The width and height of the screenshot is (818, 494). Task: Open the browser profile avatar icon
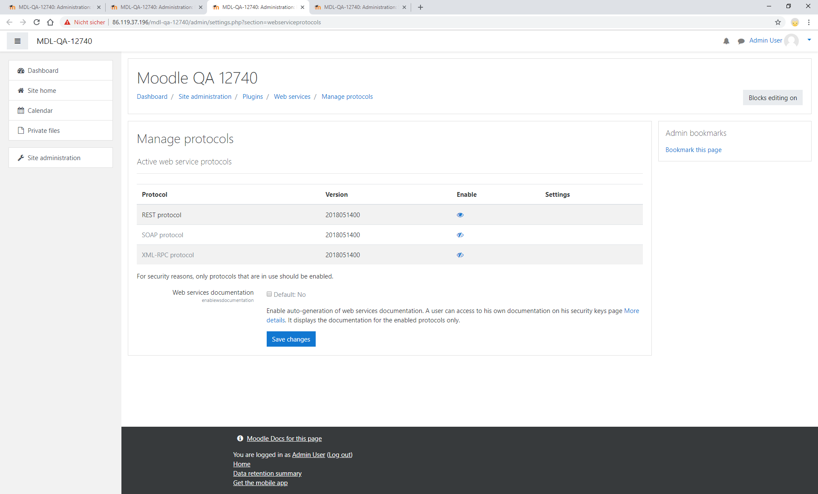[795, 22]
